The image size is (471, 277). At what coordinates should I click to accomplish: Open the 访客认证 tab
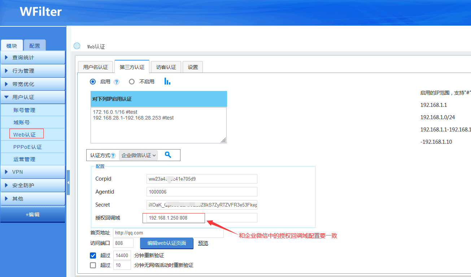click(166, 67)
